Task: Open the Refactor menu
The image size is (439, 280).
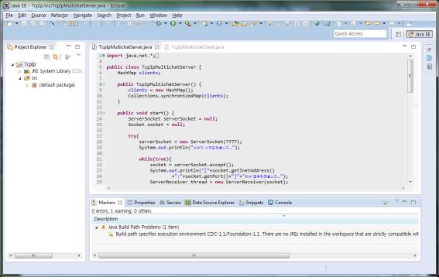Action: coord(60,15)
